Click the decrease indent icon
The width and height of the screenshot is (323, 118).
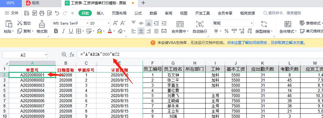tap(156, 23)
